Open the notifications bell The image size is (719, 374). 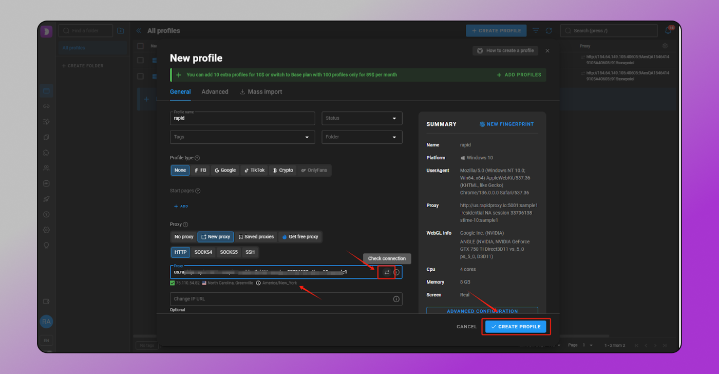[668, 30]
